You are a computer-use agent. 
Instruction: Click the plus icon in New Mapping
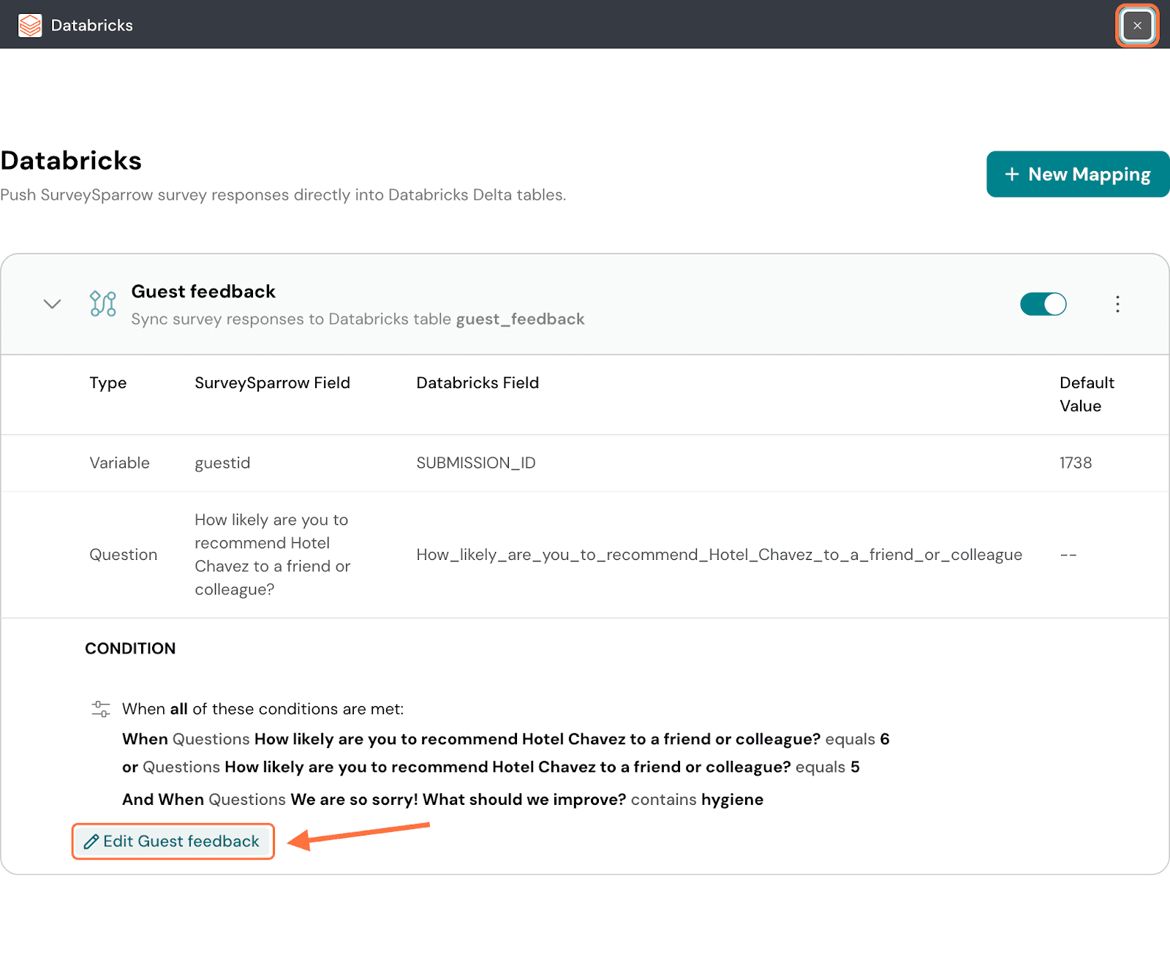tap(1011, 174)
